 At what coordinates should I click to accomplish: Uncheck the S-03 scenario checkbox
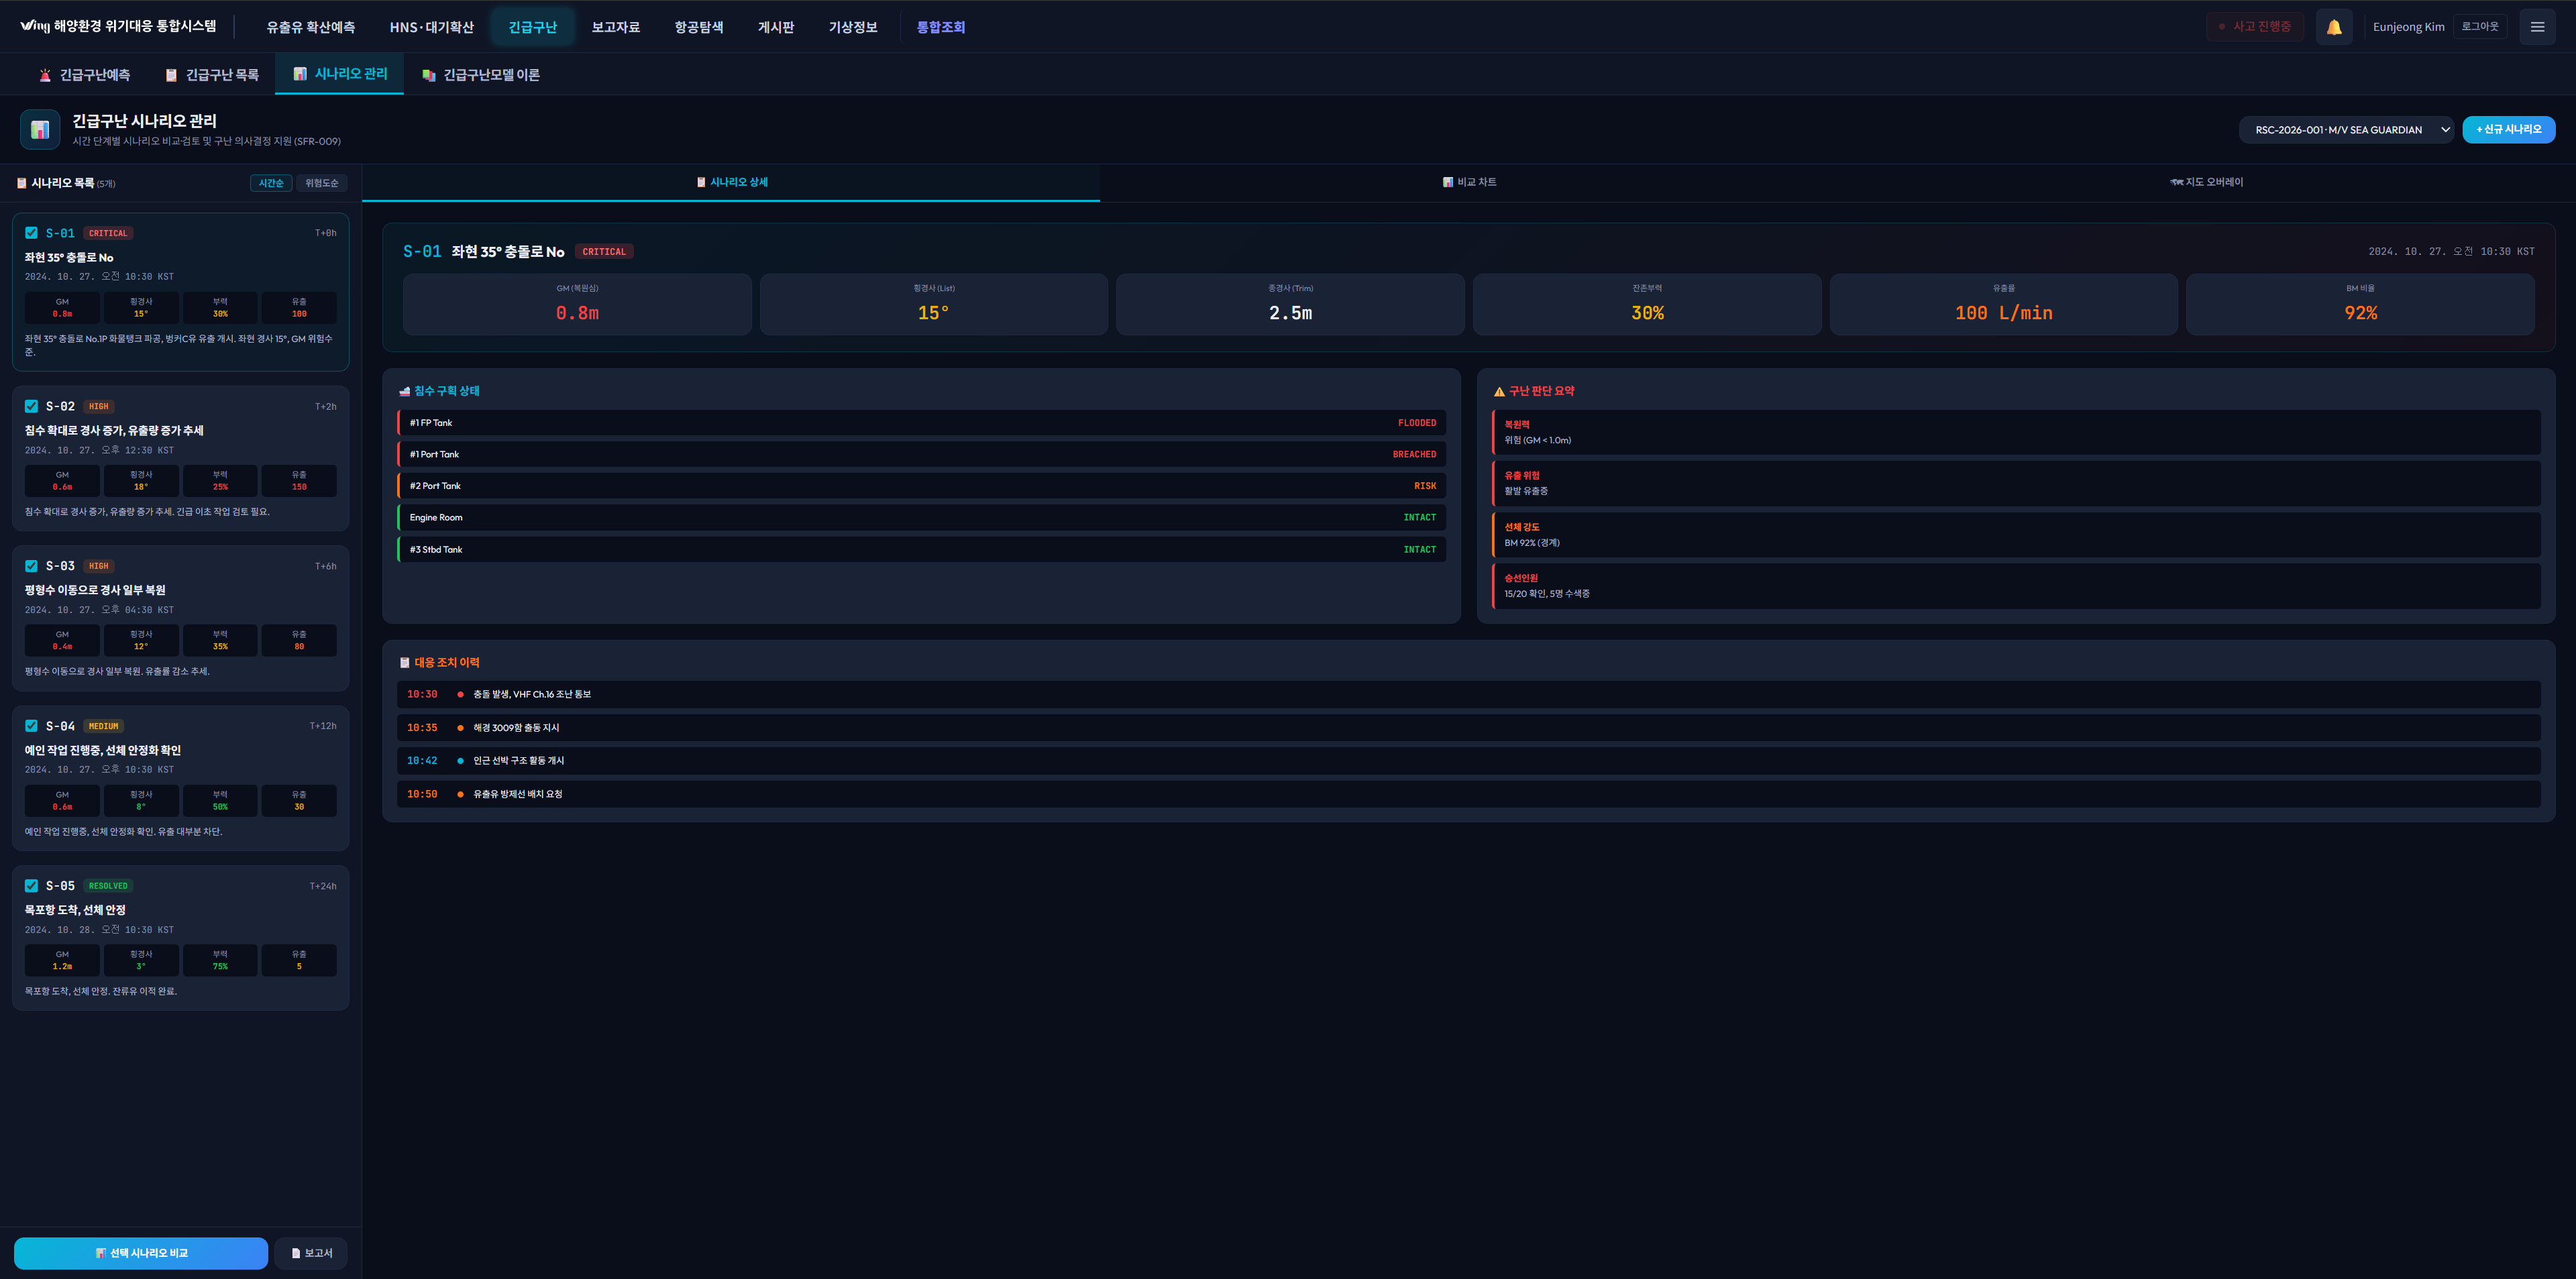[31, 566]
